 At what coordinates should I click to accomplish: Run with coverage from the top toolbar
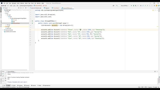tap(136, 5)
